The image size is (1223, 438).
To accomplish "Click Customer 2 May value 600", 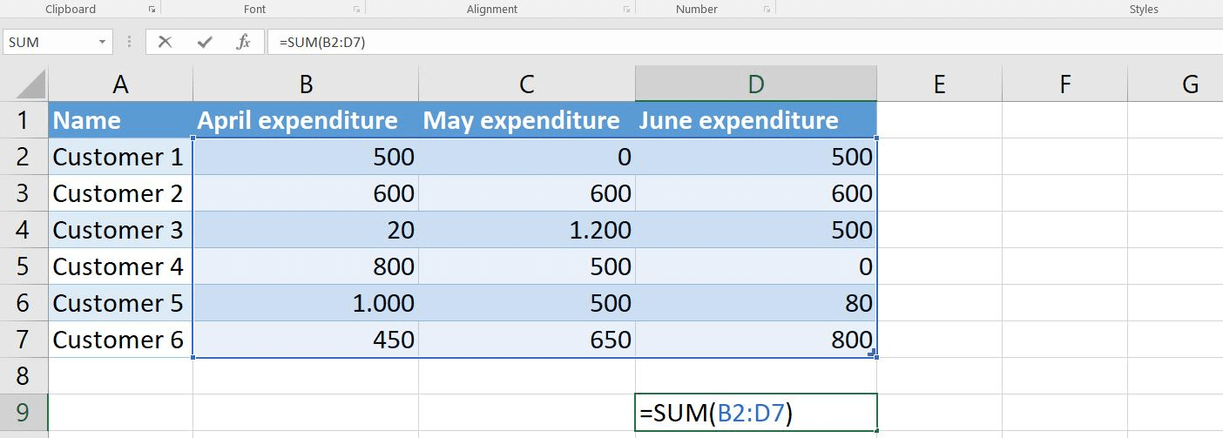I will tap(527, 193).
